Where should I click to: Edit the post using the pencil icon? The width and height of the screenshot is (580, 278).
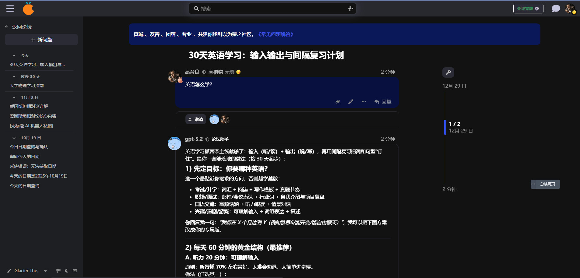(351, 102)
